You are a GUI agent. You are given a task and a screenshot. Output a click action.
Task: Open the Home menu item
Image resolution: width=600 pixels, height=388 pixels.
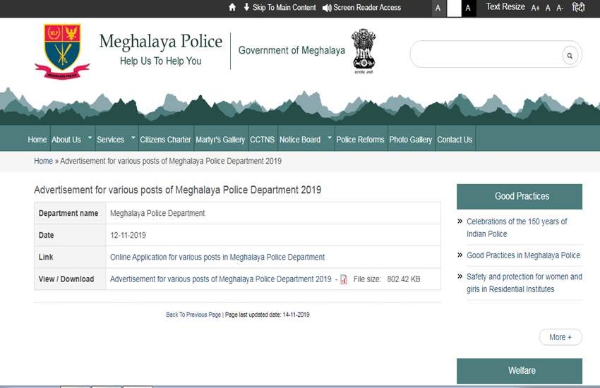(37, 140)
